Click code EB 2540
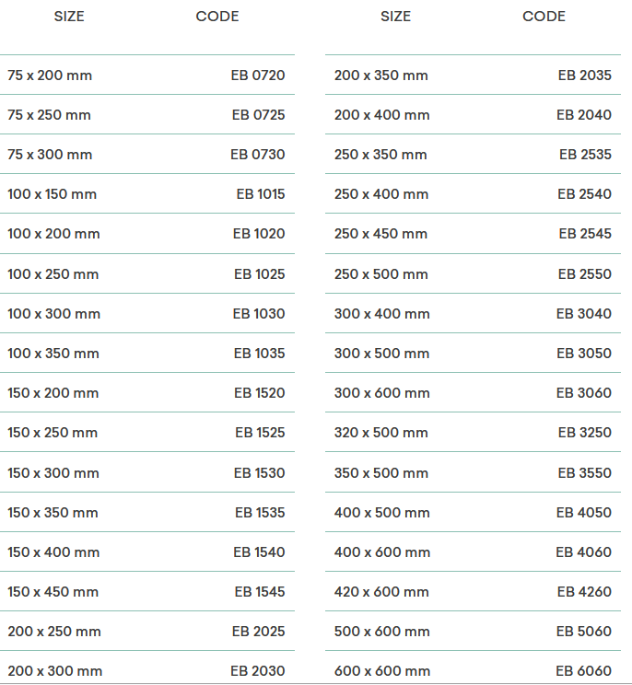The height and width of the screenshot is (685, 632). (x=584, y=194)
